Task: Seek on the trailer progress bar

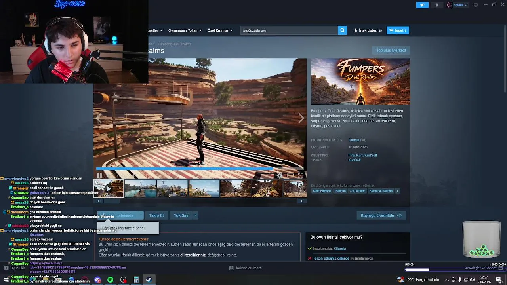Action: 200,169
